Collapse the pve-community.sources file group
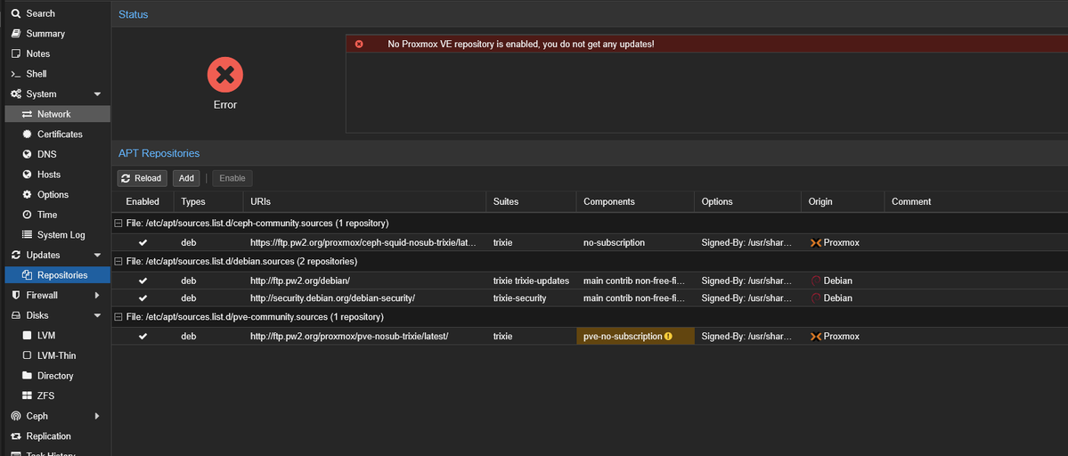 point(118,317)
